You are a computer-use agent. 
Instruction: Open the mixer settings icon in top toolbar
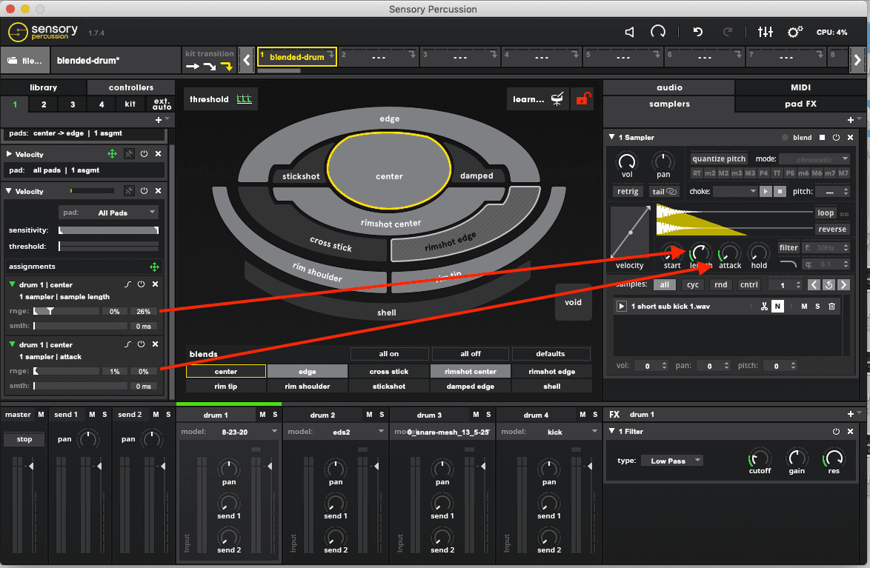point(766,32)
